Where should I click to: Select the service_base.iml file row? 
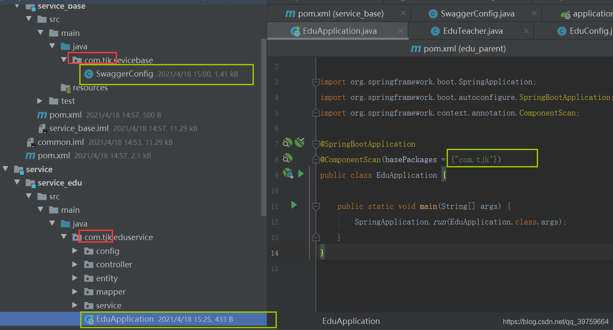click(x=133, y=128)
